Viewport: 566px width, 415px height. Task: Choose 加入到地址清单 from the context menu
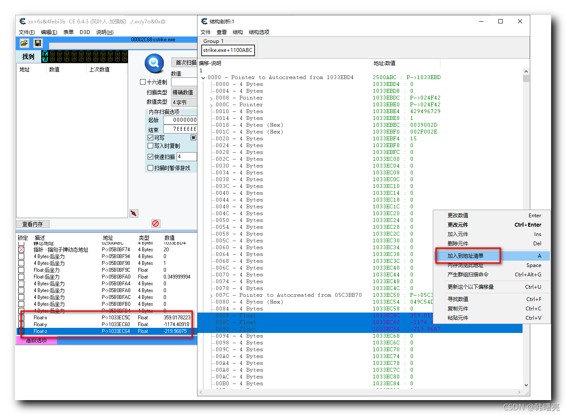click(492, 256)
